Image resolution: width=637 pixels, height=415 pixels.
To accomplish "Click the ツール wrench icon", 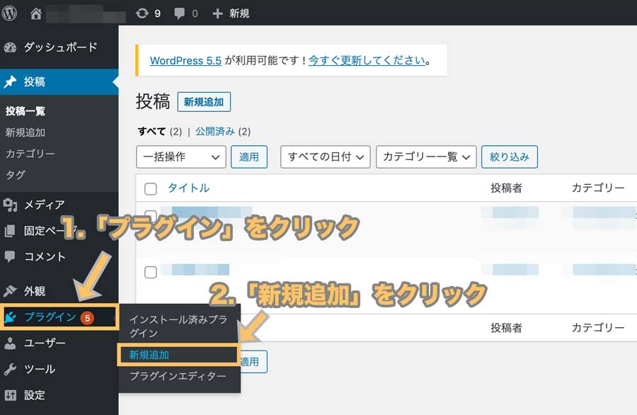I will (10, 369).
